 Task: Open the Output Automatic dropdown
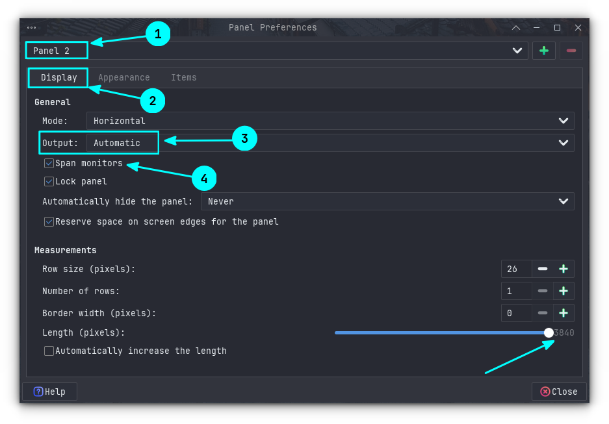[330, 143]
